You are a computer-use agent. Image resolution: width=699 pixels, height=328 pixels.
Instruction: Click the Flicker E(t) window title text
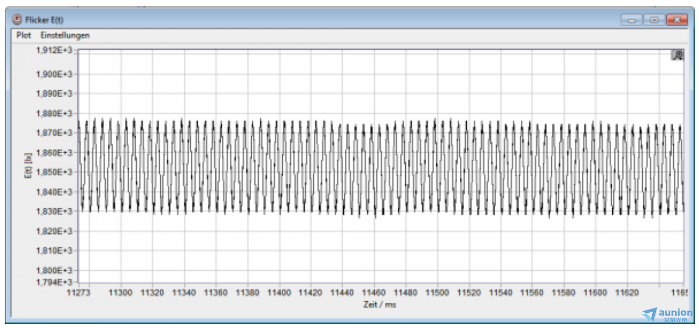click(44, 20)
